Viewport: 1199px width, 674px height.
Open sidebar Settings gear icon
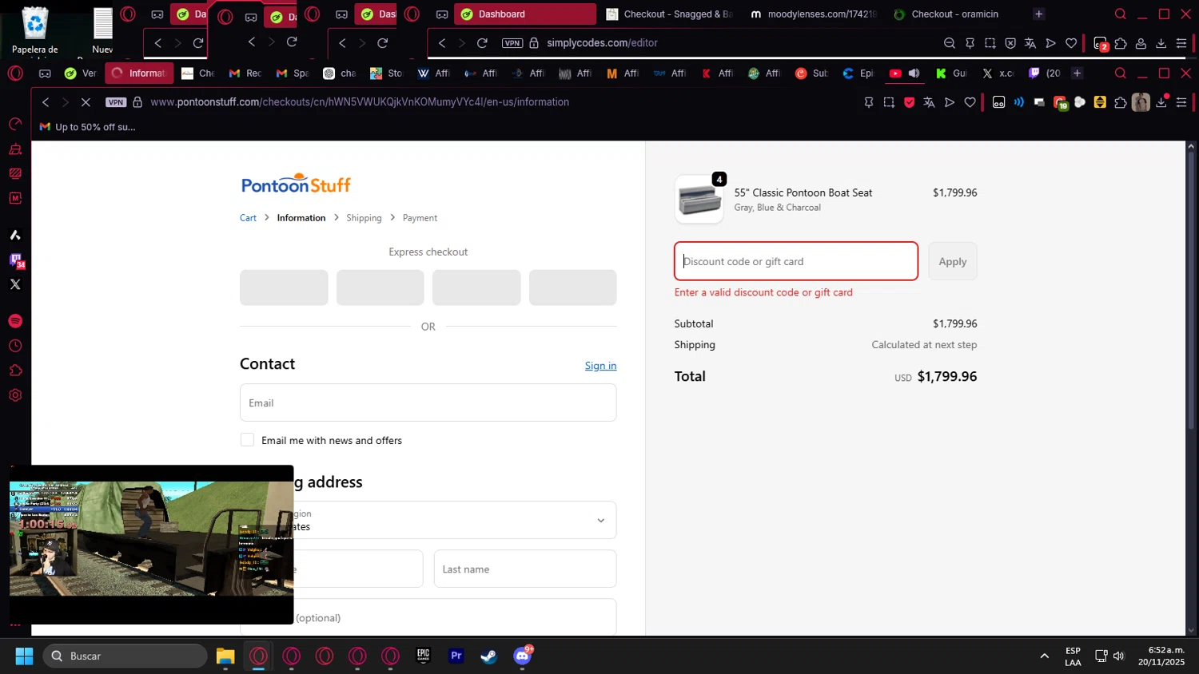[x=15, y=395]
